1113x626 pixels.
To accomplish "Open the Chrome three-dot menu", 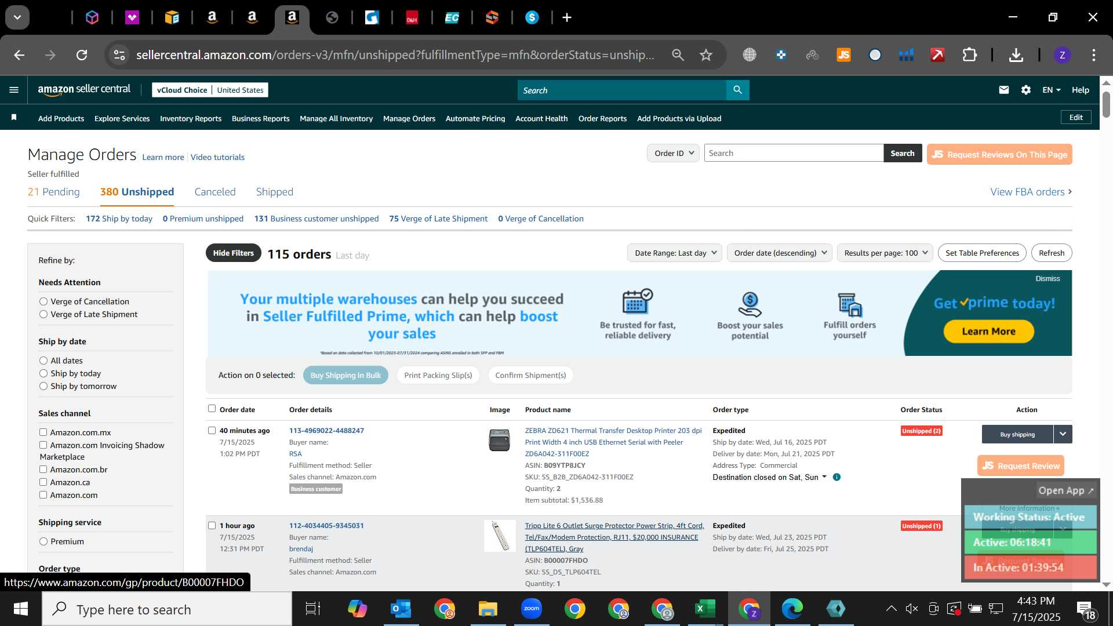I will click(1093, 55).
